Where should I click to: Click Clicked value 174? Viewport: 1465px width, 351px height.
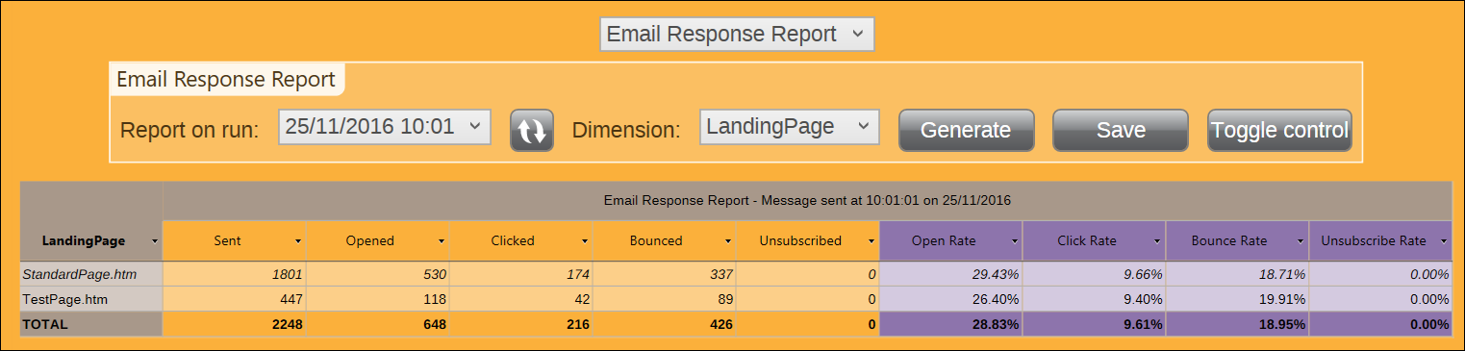[578, 274]
